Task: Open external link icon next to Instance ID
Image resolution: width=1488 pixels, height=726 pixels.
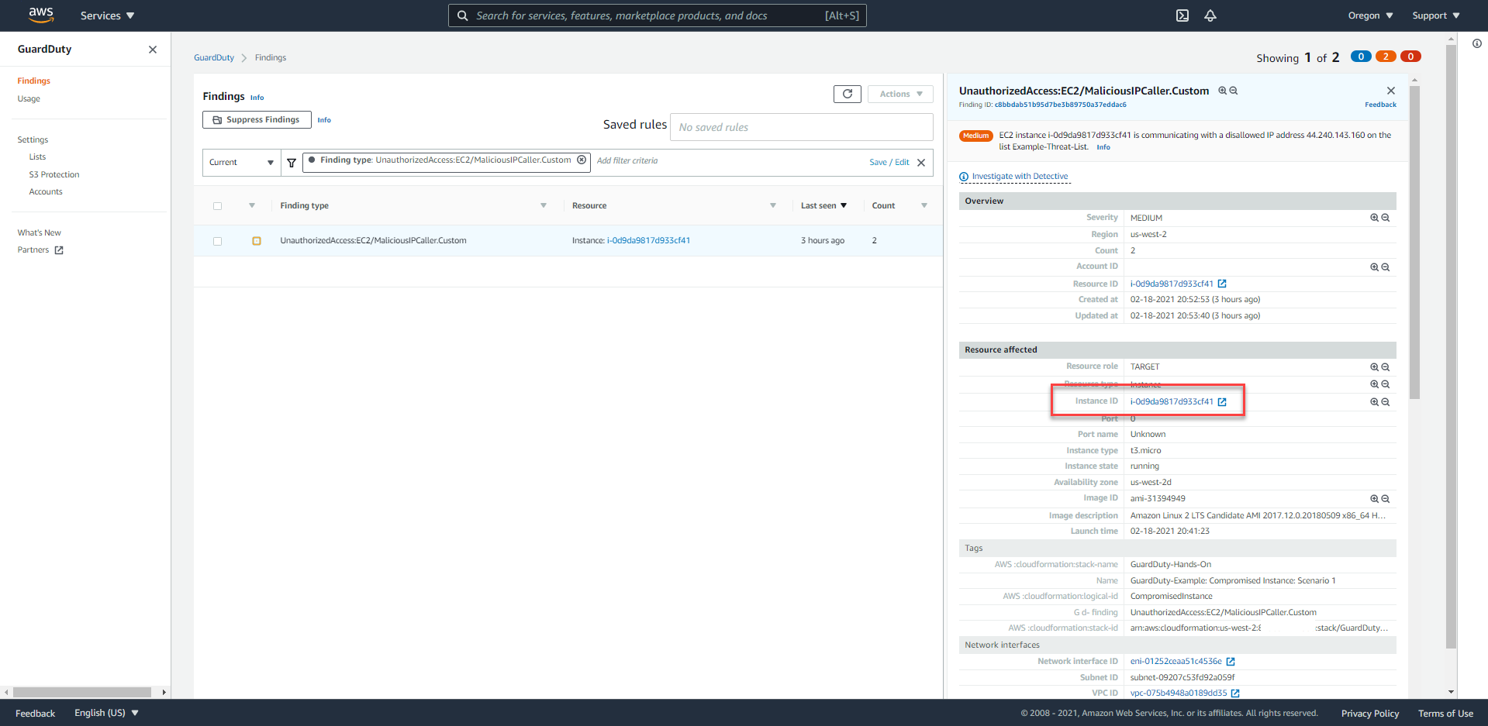Action: pos(1222,401)
